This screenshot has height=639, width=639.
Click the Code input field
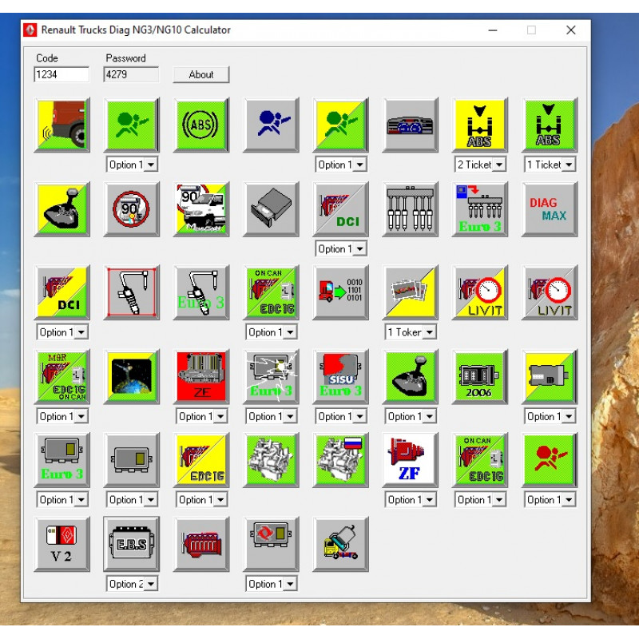[x=62, y=74]
